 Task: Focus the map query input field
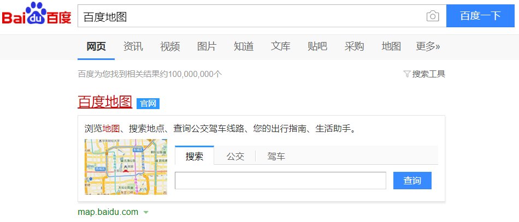point(280,181)
